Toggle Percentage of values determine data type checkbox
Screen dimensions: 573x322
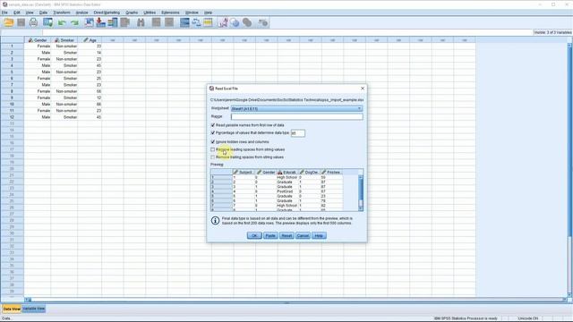(x=213, y=133)
